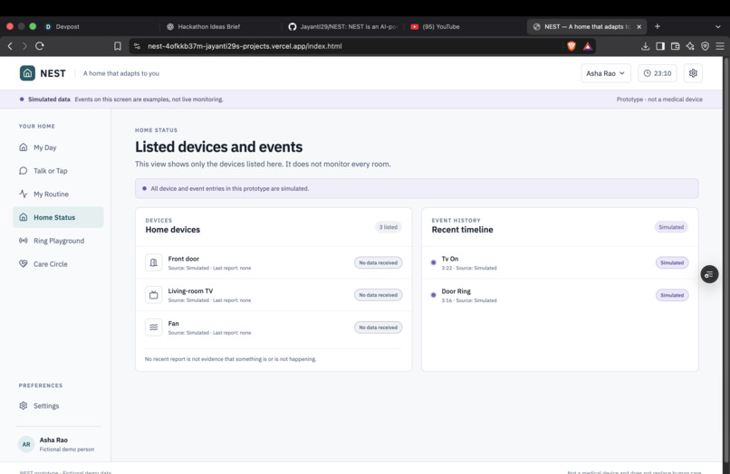Click the NEST home logo icon

[27, 73]
